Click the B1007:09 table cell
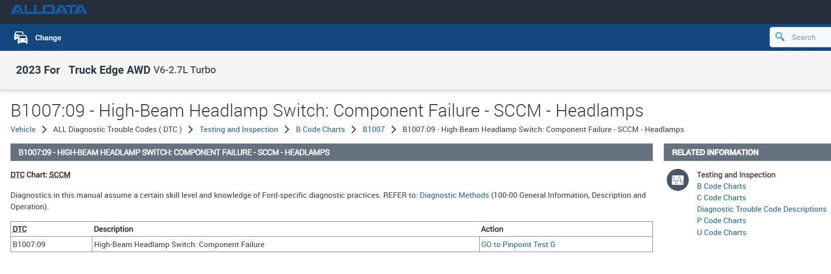 coord(29,245)
